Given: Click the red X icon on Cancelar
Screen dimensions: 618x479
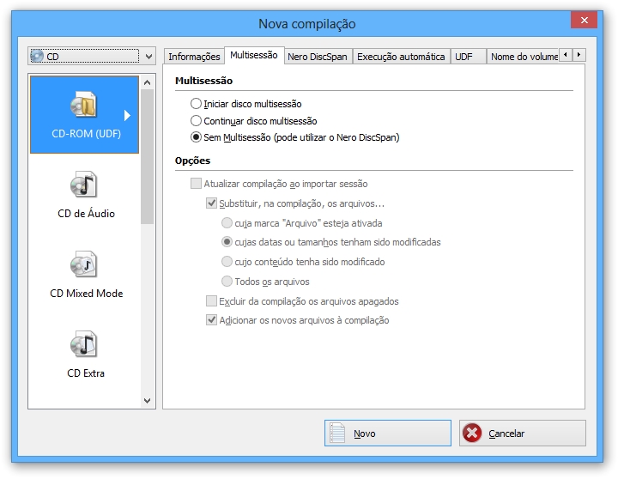Looking at the screenshot, I should click(x=472, y=433).
